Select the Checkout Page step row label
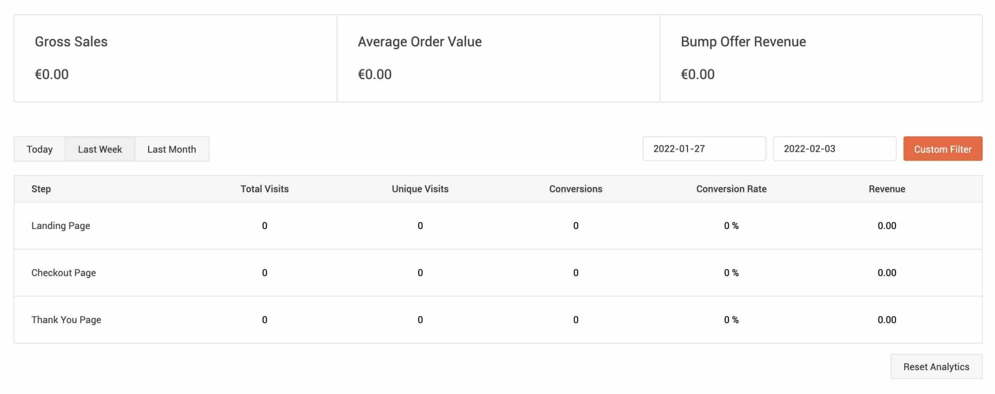 click(x=64, y=273)
